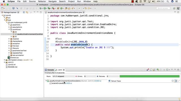Open the Run menu

point(79,1)
